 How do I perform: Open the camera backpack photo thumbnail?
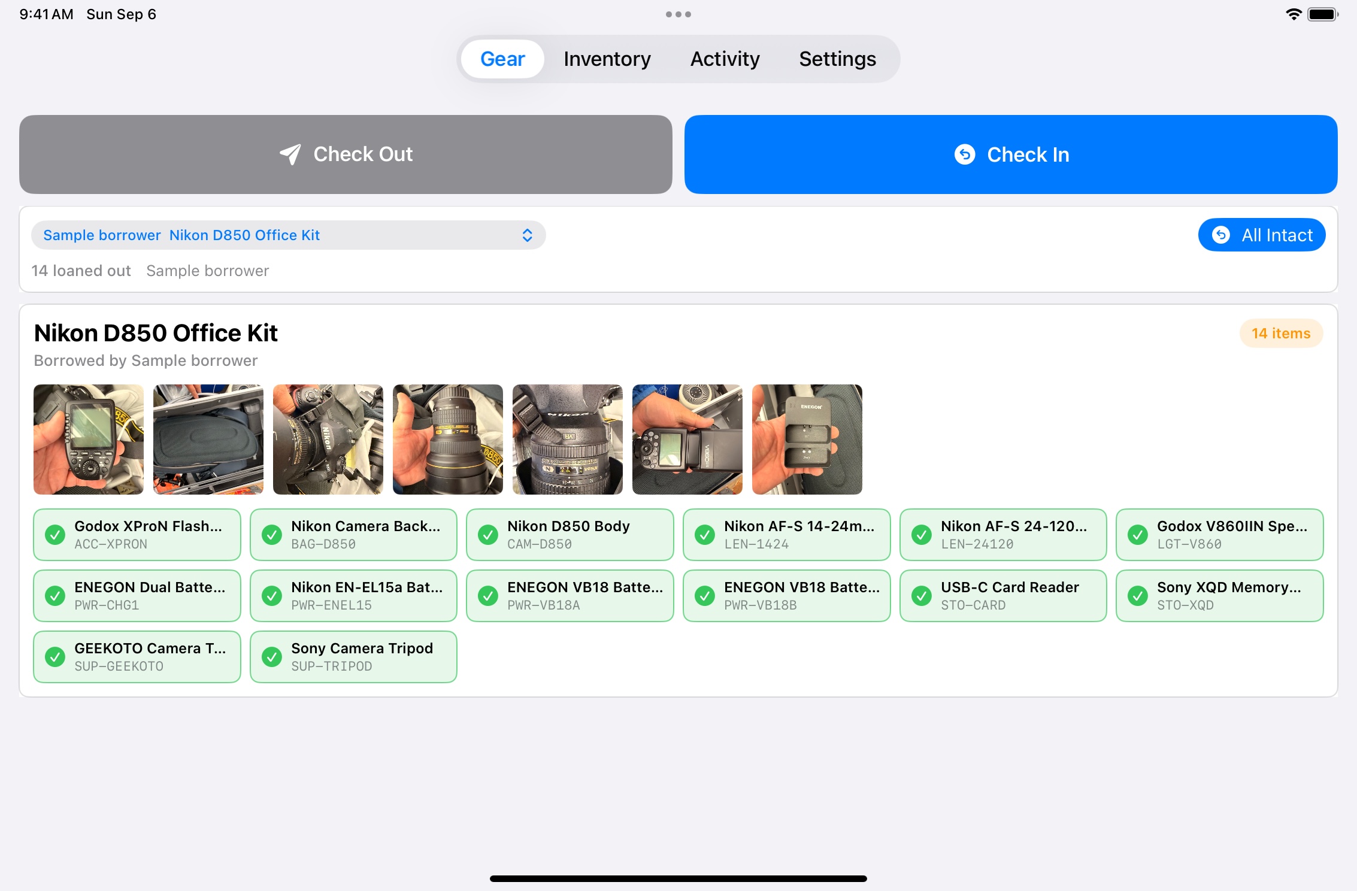(208, 440)
